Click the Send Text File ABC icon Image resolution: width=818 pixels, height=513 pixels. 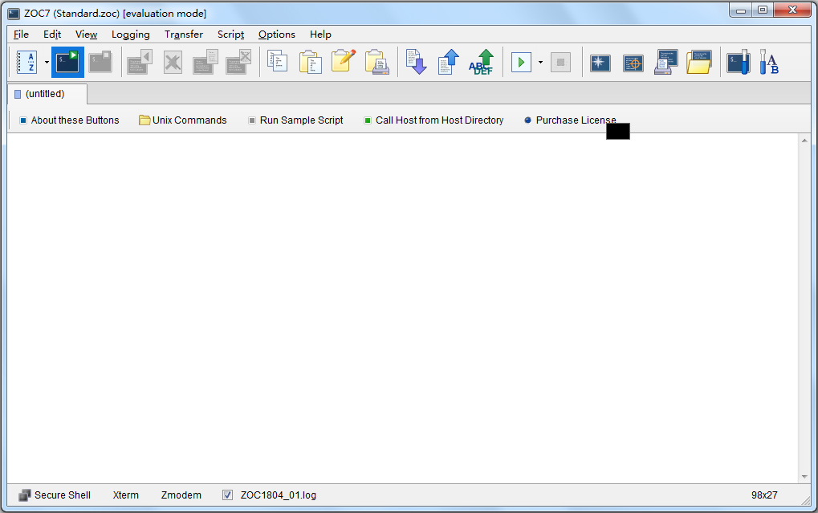pos(481,62)
